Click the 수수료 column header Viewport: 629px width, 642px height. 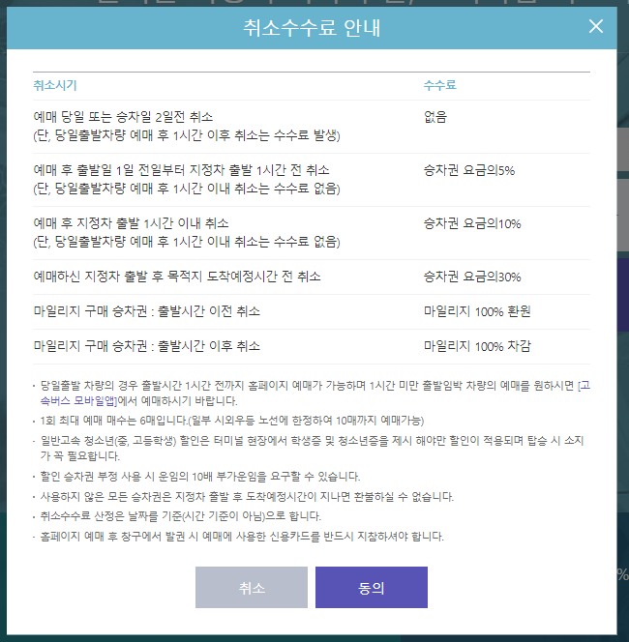(x=439, y=85)
